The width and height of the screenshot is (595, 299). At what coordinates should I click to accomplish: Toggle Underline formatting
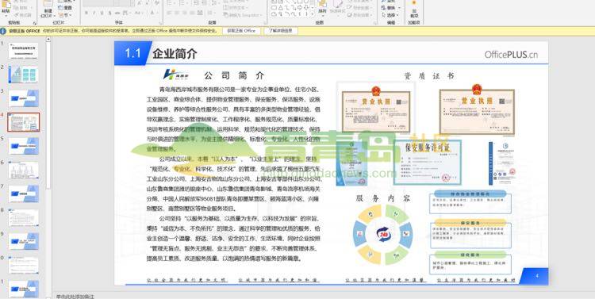click(102, 13)
